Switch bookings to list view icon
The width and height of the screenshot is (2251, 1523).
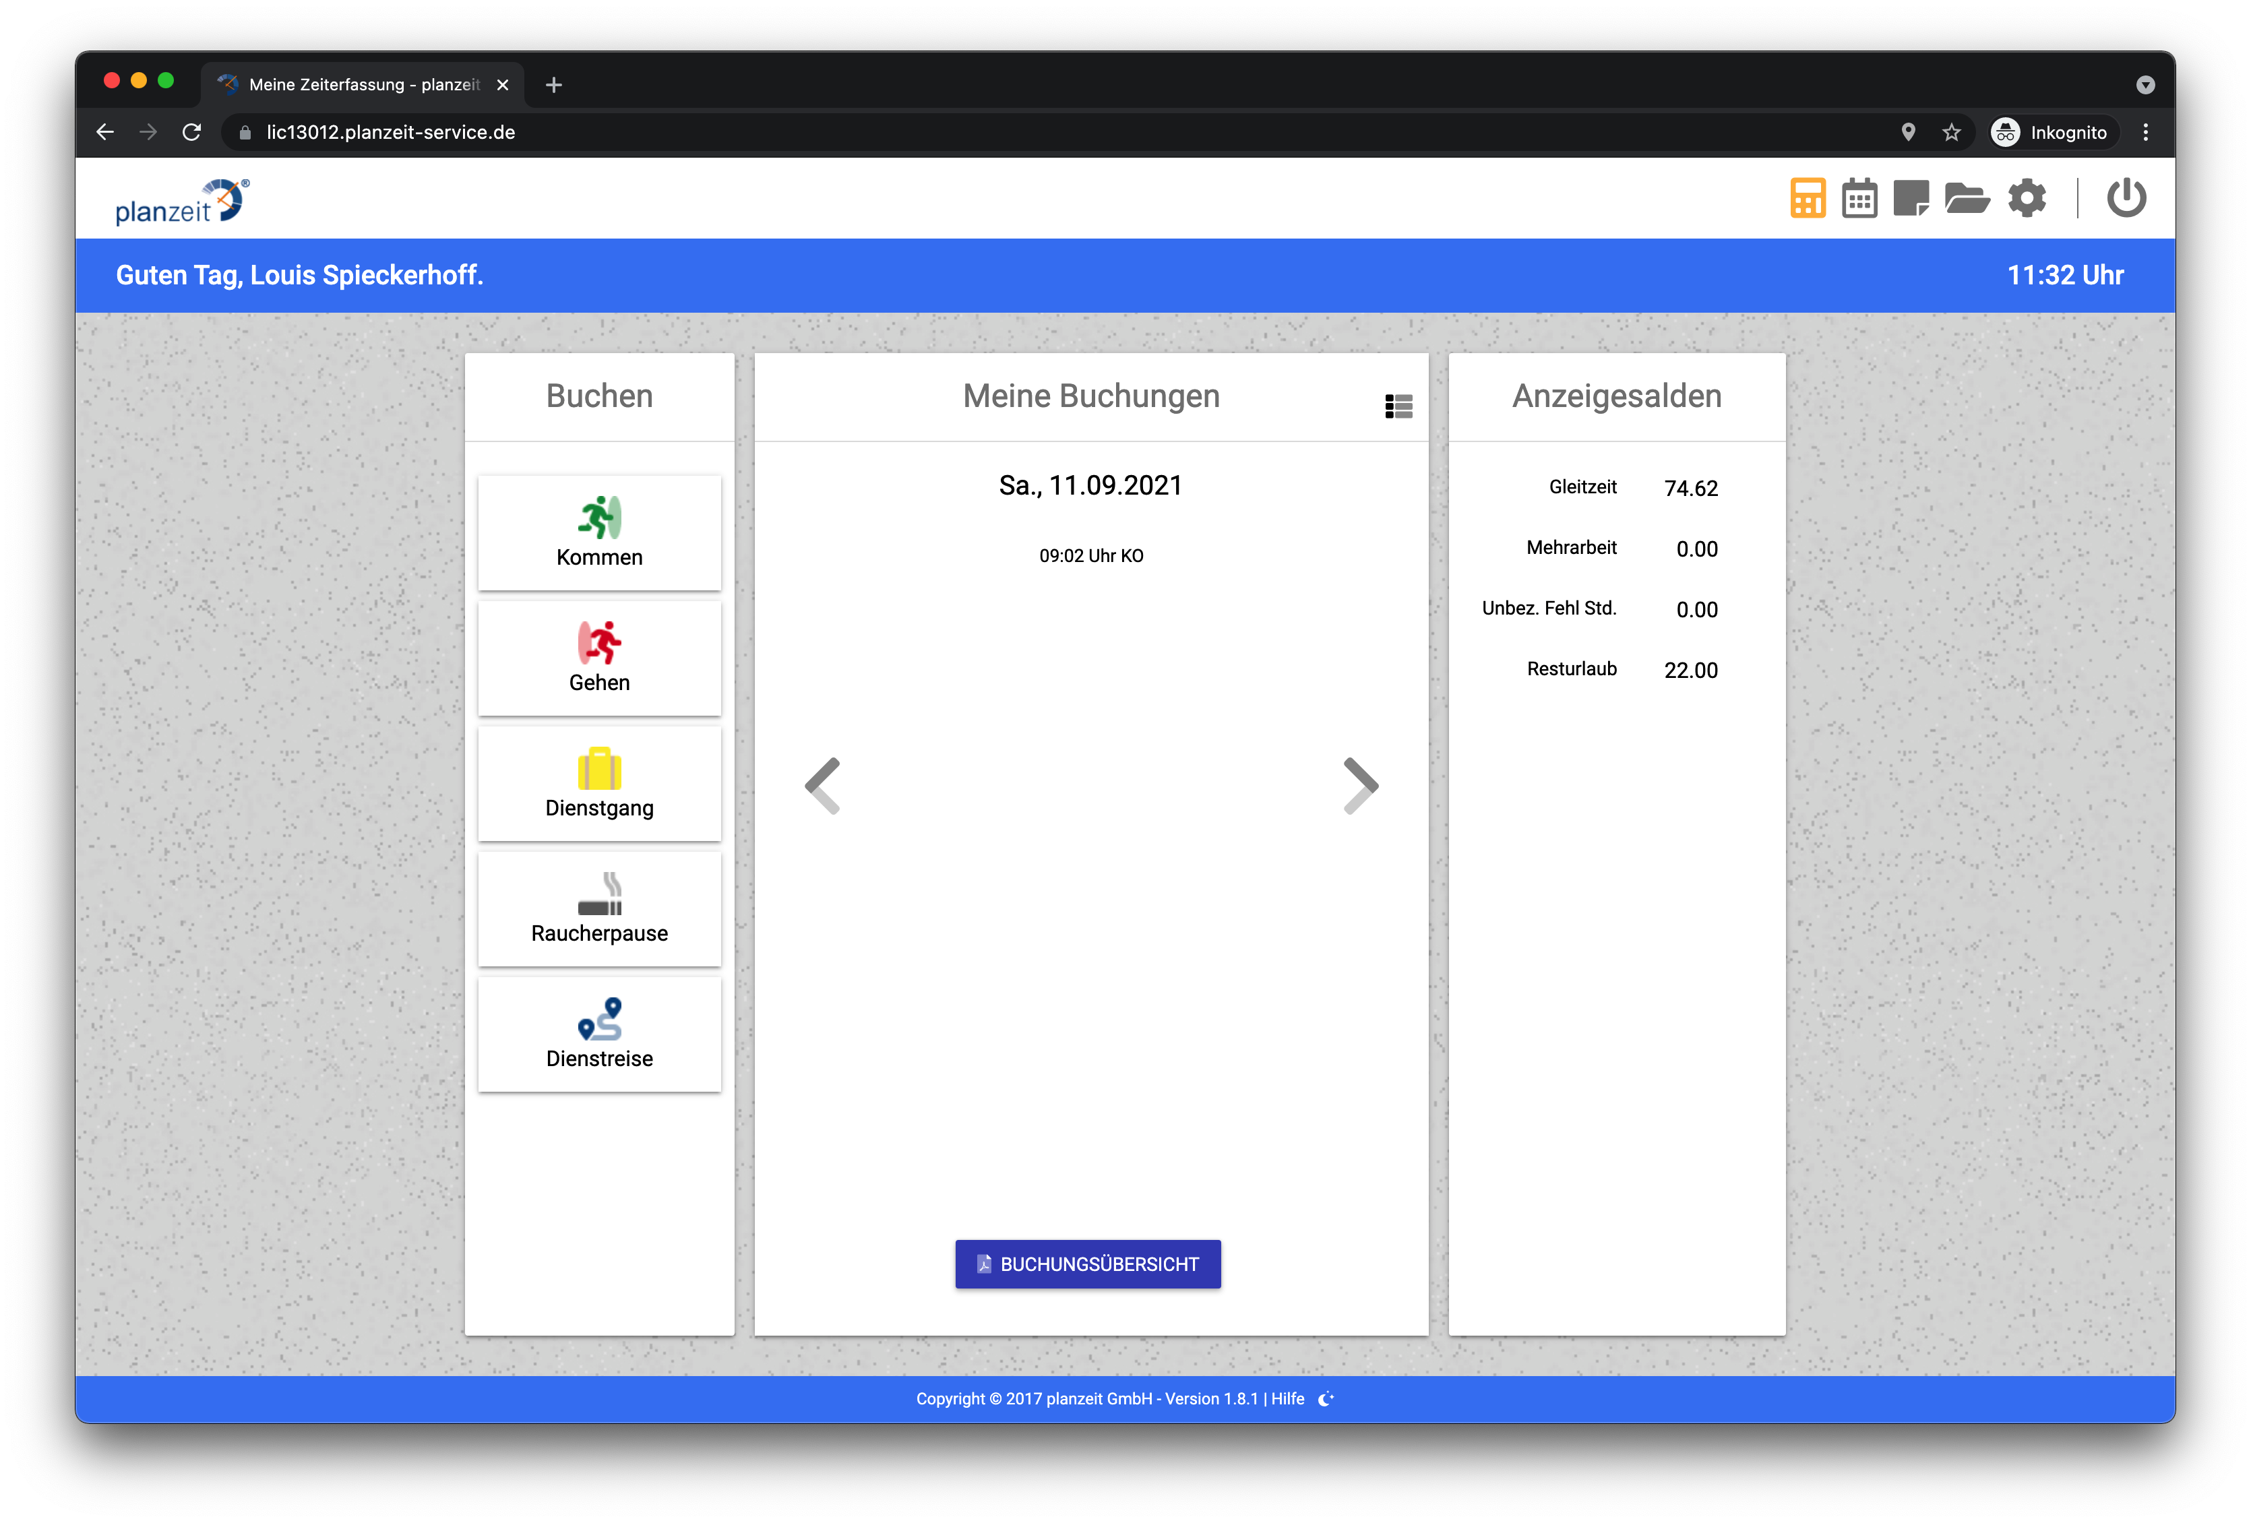pos(1398,406)
